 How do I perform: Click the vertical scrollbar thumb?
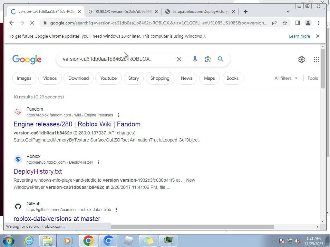coord(323,69)
